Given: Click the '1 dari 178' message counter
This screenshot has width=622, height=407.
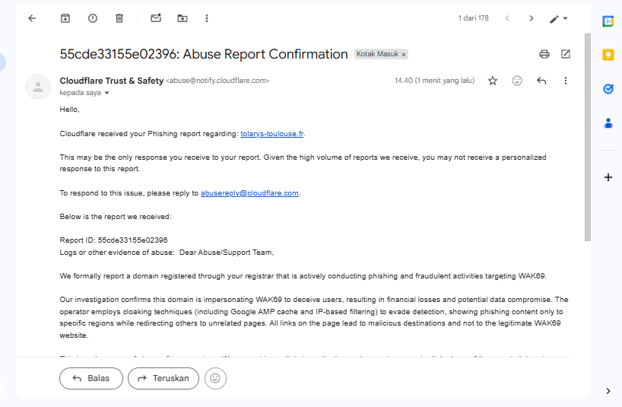Looking at the screenshot, I should (x=473, y=18).
